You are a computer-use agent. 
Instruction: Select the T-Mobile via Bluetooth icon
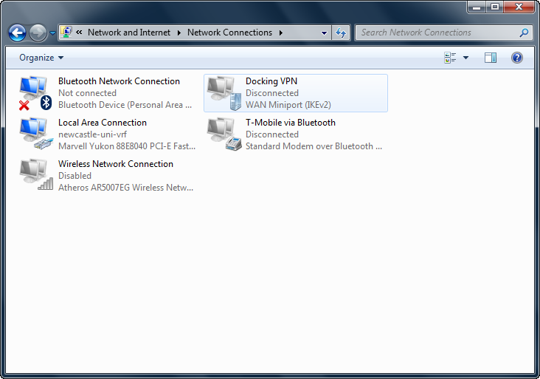223,134
